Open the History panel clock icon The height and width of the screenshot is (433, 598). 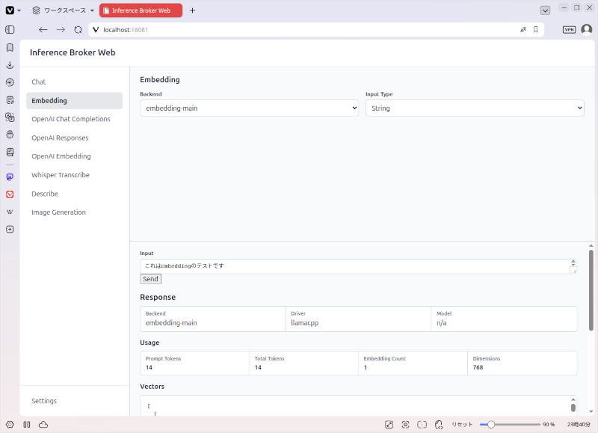[x=10, y=82]
